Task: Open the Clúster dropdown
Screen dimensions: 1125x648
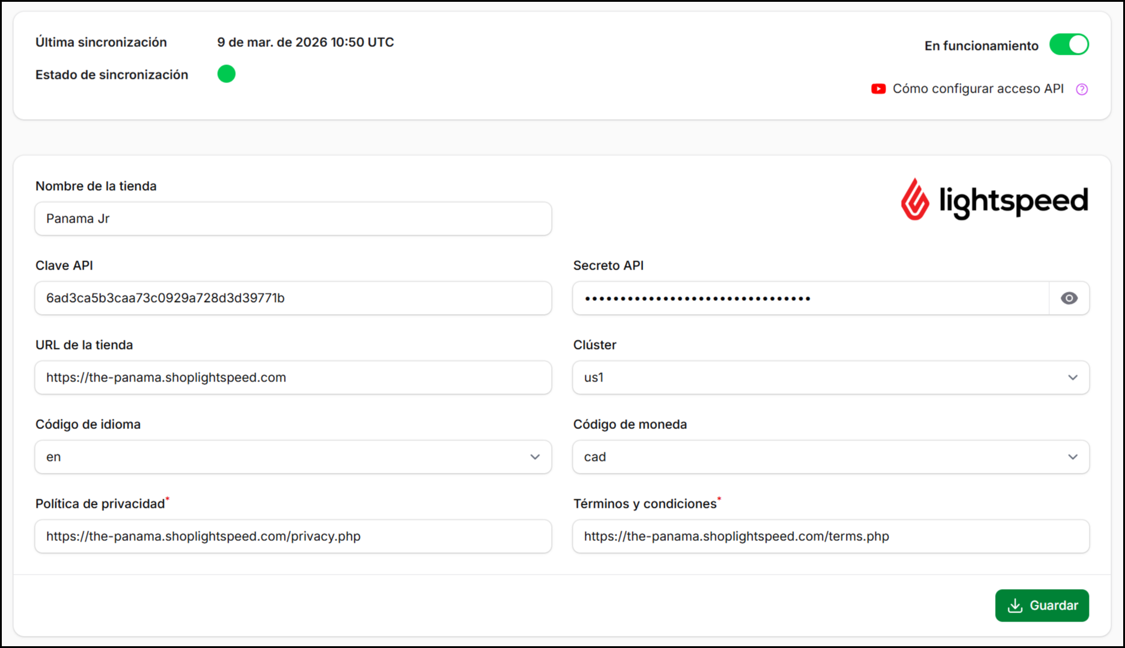Action: coord(830,378)
